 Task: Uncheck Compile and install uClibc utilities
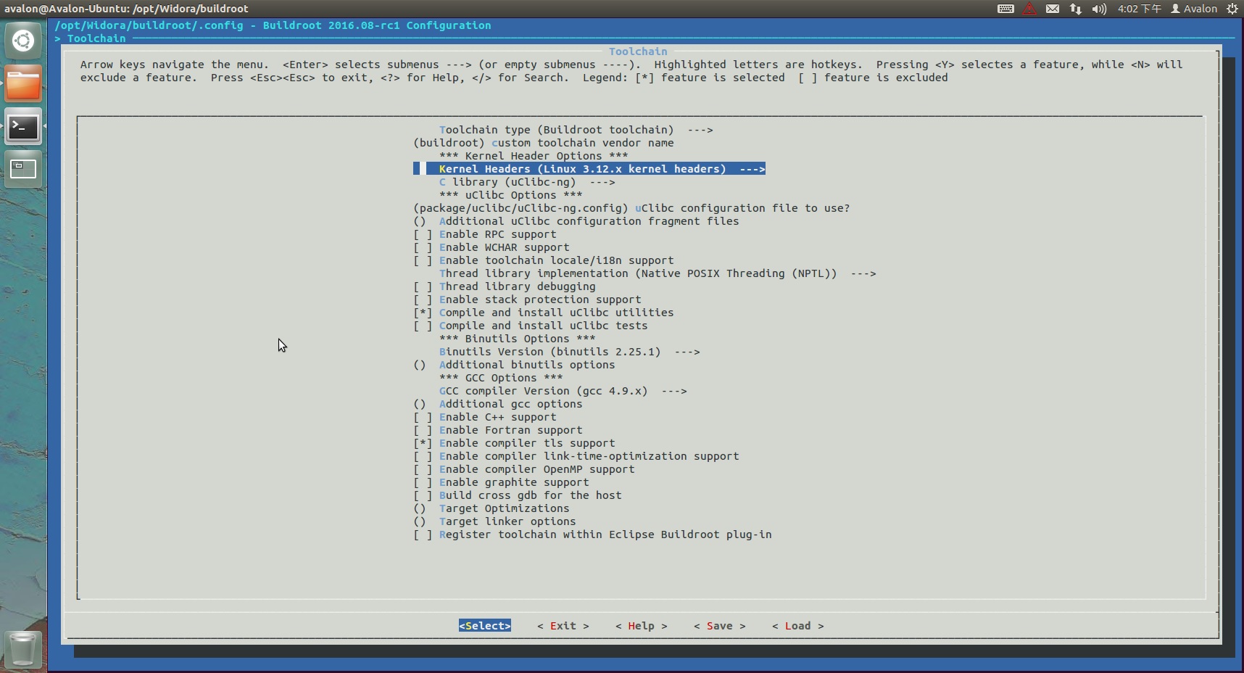pos(544,313)
